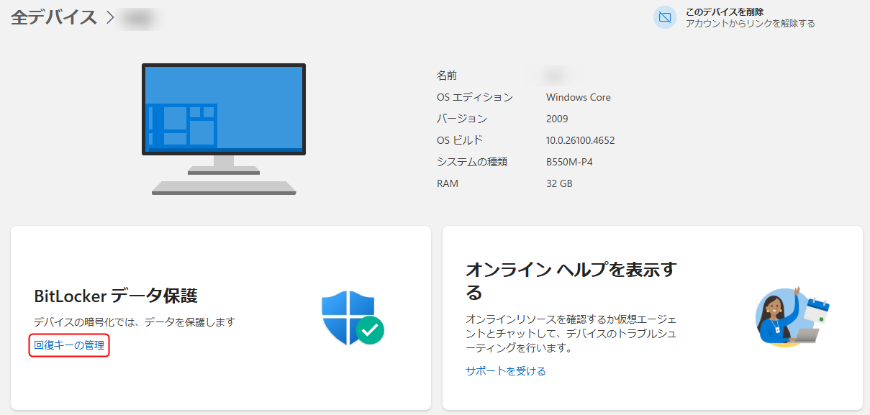Viewport: 870px width, 415px height.
Task: Open サポートを受ける link
Action: (x=505, y=371)
